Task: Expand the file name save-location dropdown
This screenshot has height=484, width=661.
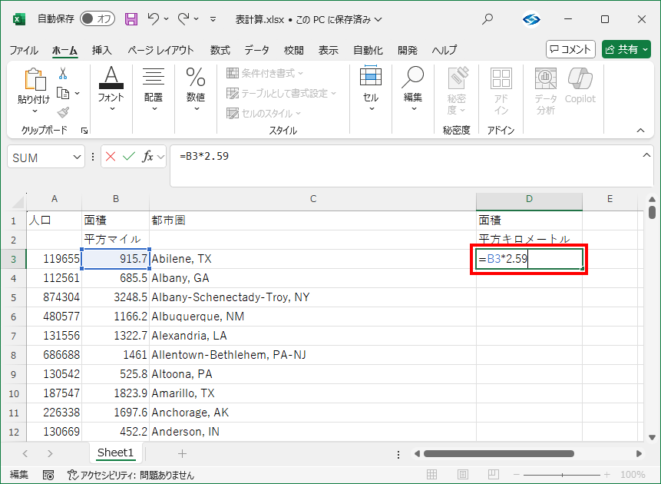Action: pos(378,19)
